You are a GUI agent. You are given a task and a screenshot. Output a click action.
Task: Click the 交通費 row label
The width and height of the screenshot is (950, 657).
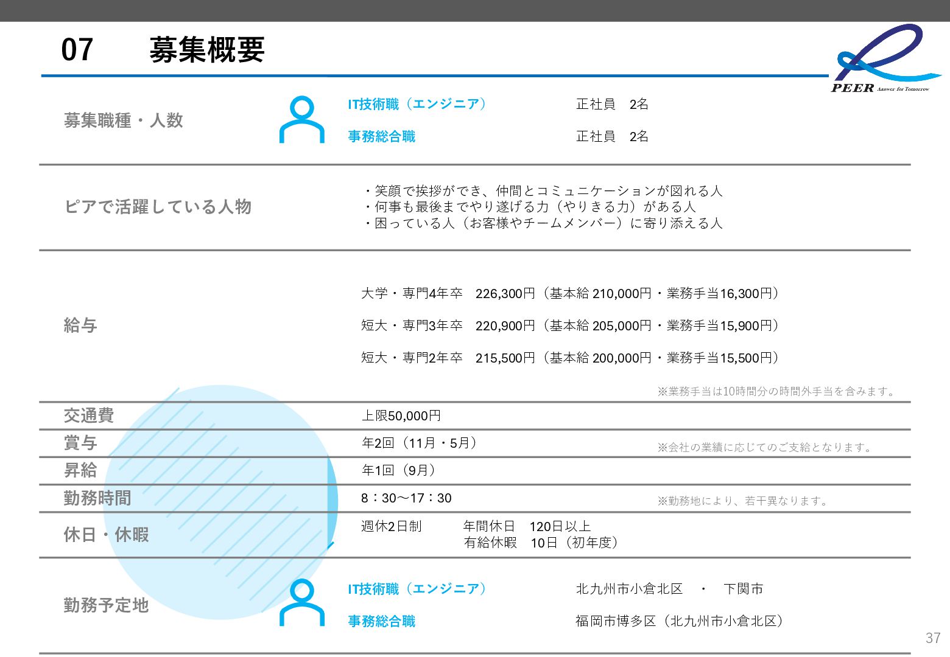(x=89, y=415)
